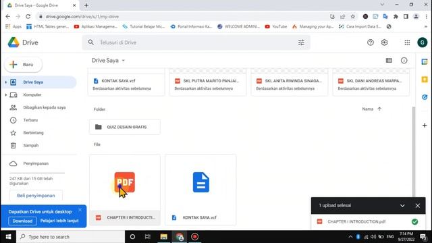Screen dimensions: 432x243
Task: Switch to list layout view
Action: (389, 60)
